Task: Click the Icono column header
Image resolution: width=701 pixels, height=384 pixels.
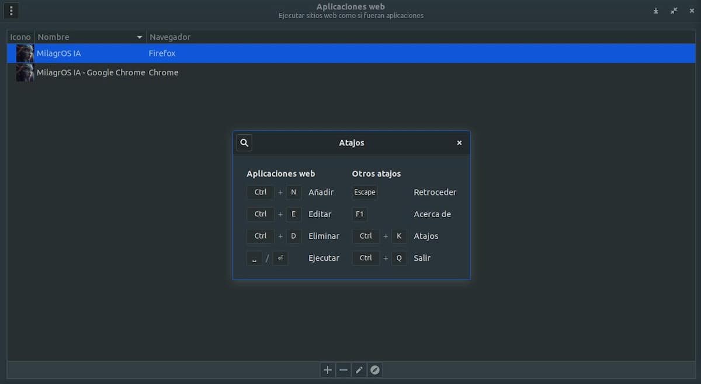Action: [20, 37]
